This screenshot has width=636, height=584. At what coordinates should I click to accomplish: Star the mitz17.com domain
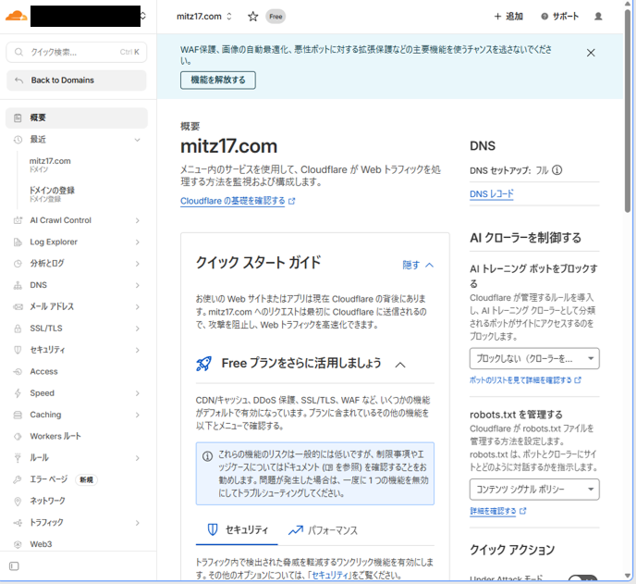click(253, 17)
